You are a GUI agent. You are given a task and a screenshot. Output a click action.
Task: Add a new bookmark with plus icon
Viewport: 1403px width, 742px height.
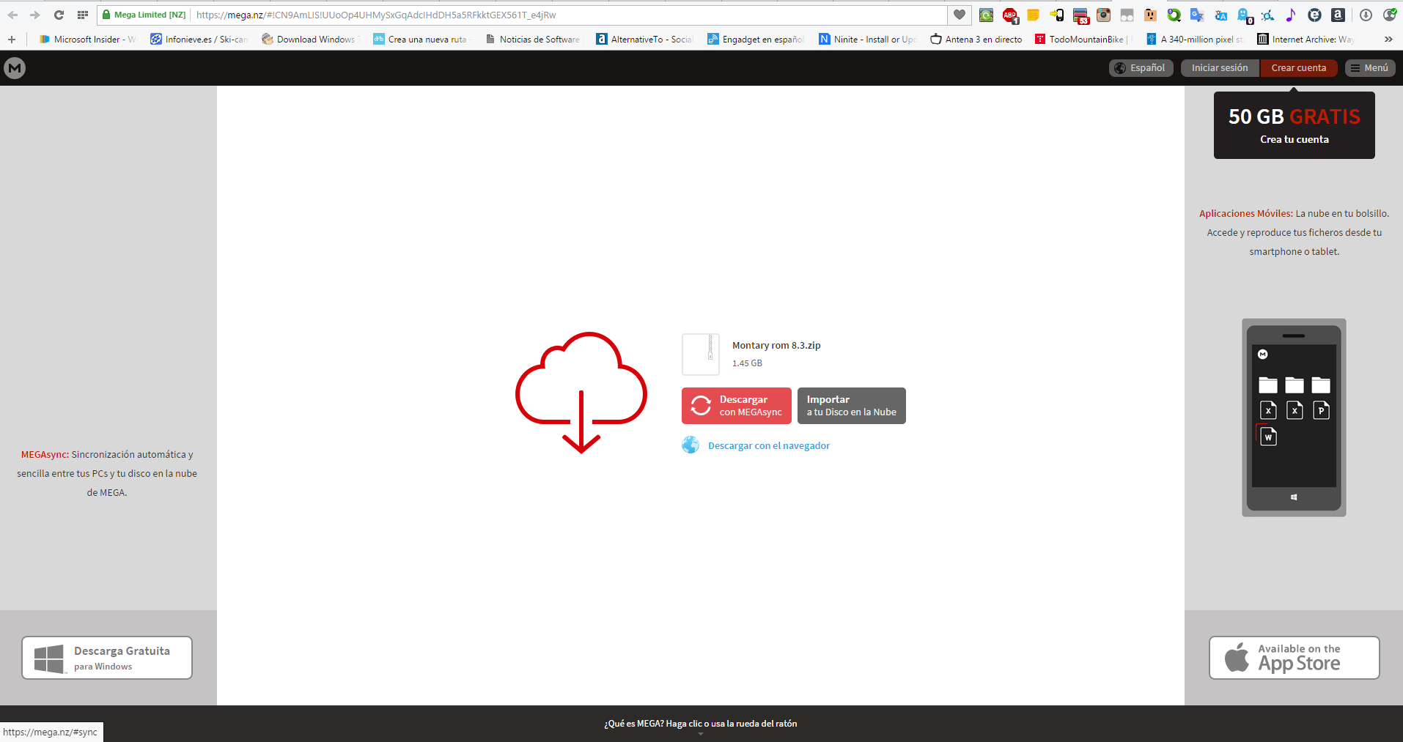click(x=12, y=39)
